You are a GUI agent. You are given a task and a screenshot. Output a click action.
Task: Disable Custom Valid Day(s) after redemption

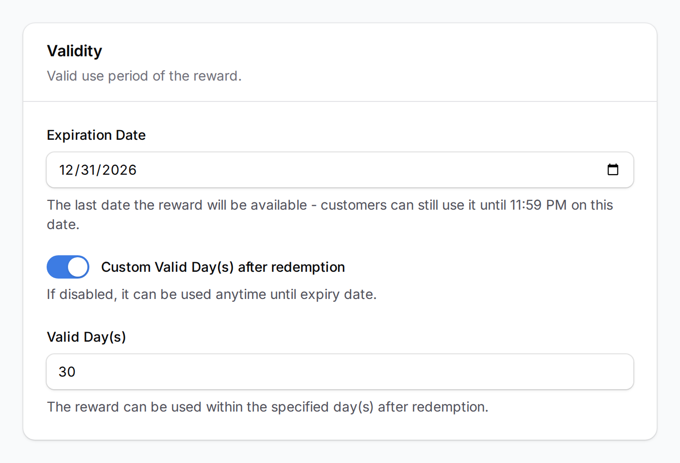tap(68, 267)
